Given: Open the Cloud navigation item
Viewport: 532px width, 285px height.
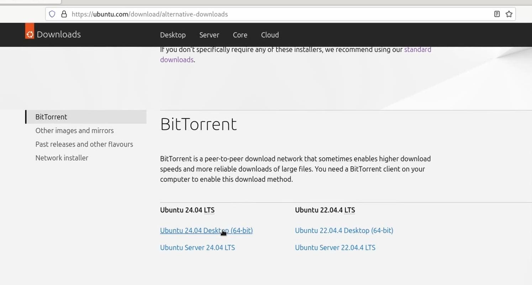Looking at the screenshot, I should [270, 35].
